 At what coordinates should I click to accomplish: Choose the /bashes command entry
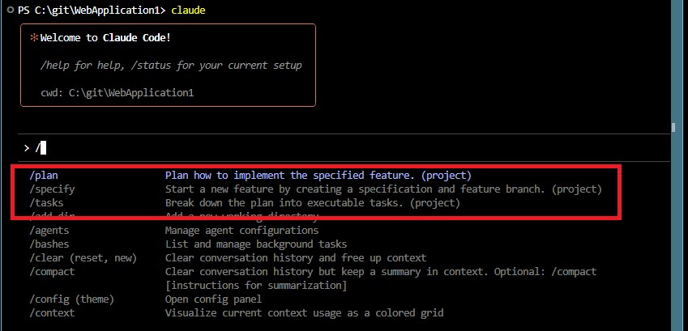tap(49, 244)
